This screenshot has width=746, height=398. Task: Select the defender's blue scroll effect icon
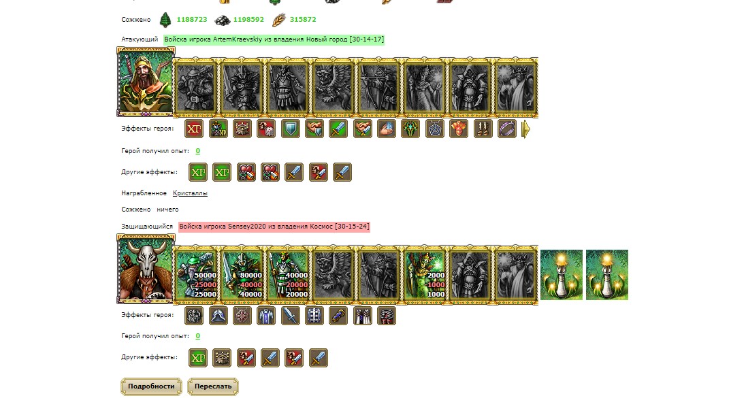pyautogui.click(x=338, y=316)
